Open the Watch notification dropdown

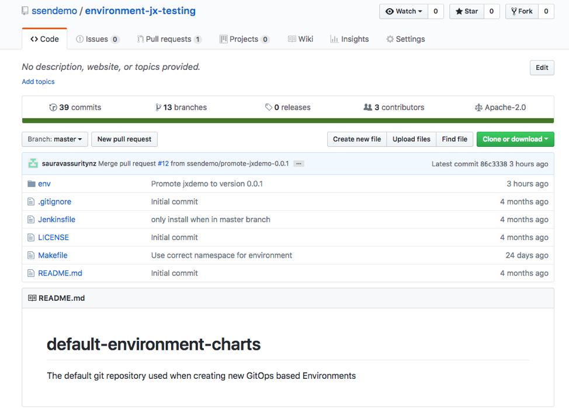point(404,11)
